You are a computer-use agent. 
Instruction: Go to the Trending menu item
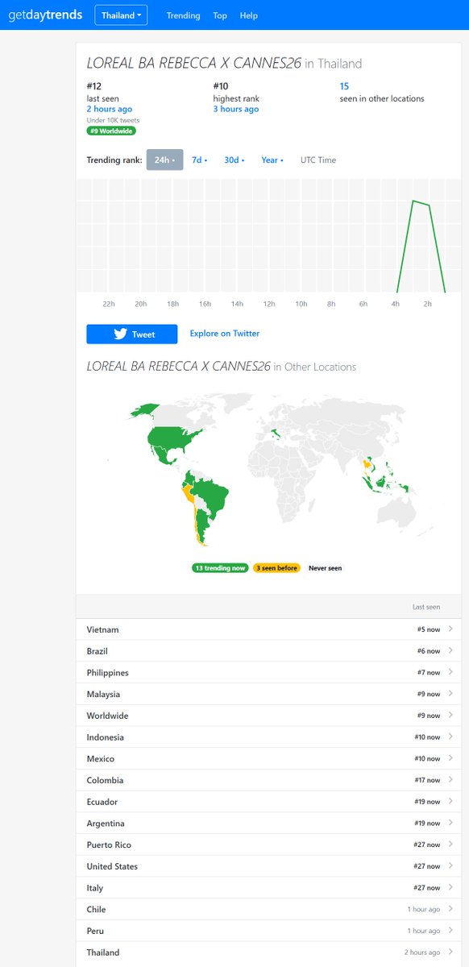point(183,15)
